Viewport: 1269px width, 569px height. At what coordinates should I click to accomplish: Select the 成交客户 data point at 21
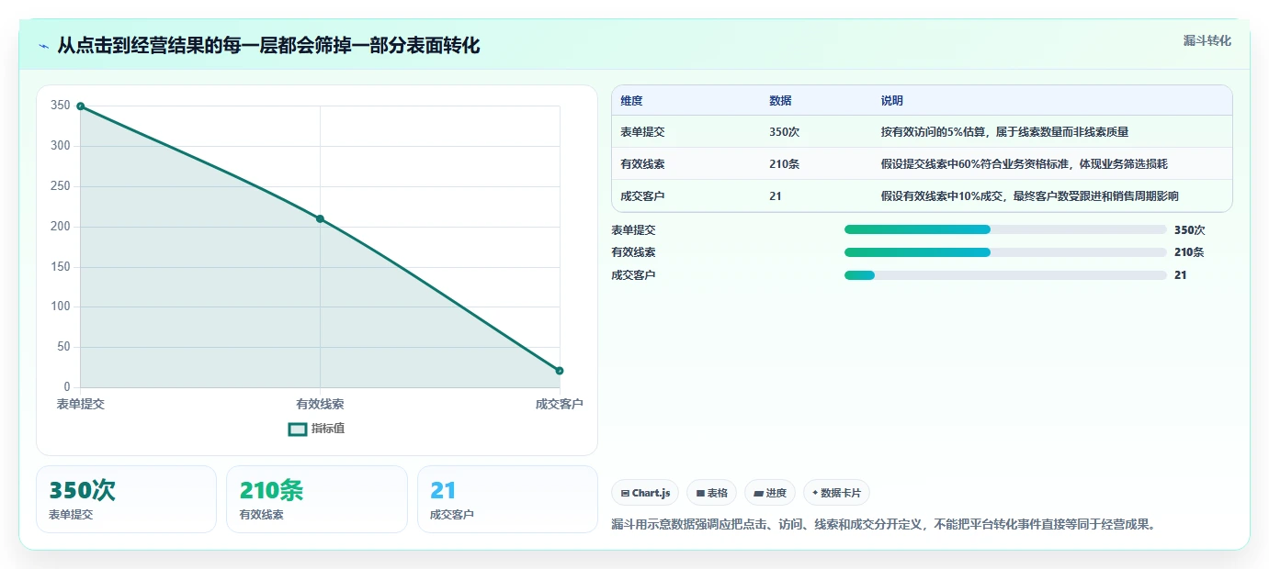560,371
